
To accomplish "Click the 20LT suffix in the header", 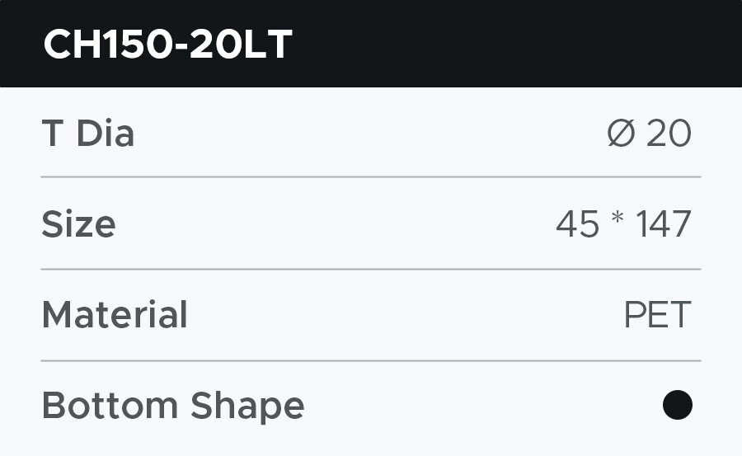I will point(240,45).
